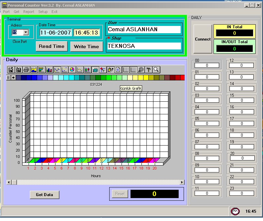The width and height of the screenshot is (263, 221).
Task: Switch the graph to horizontal bar chart
Action: click(42, 70)
